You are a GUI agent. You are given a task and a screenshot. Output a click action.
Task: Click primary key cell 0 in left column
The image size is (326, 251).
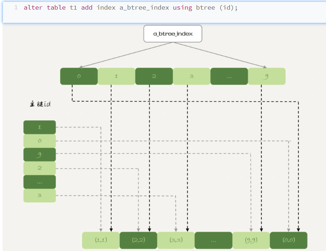40,141
